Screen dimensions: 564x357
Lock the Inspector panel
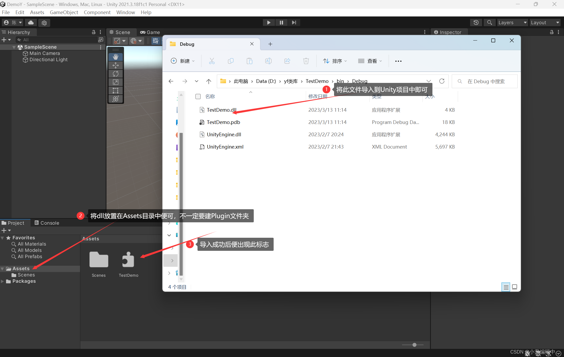click(x=551, y=32)
